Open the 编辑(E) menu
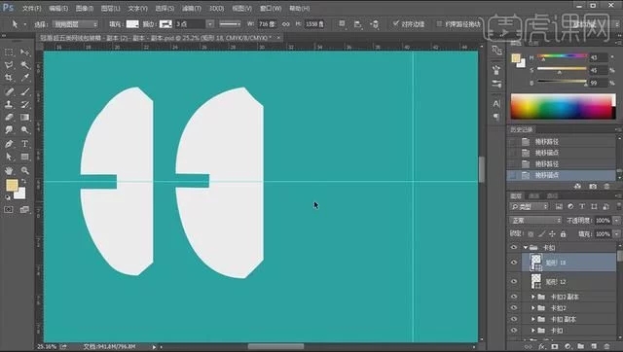 tap(58, 8)
